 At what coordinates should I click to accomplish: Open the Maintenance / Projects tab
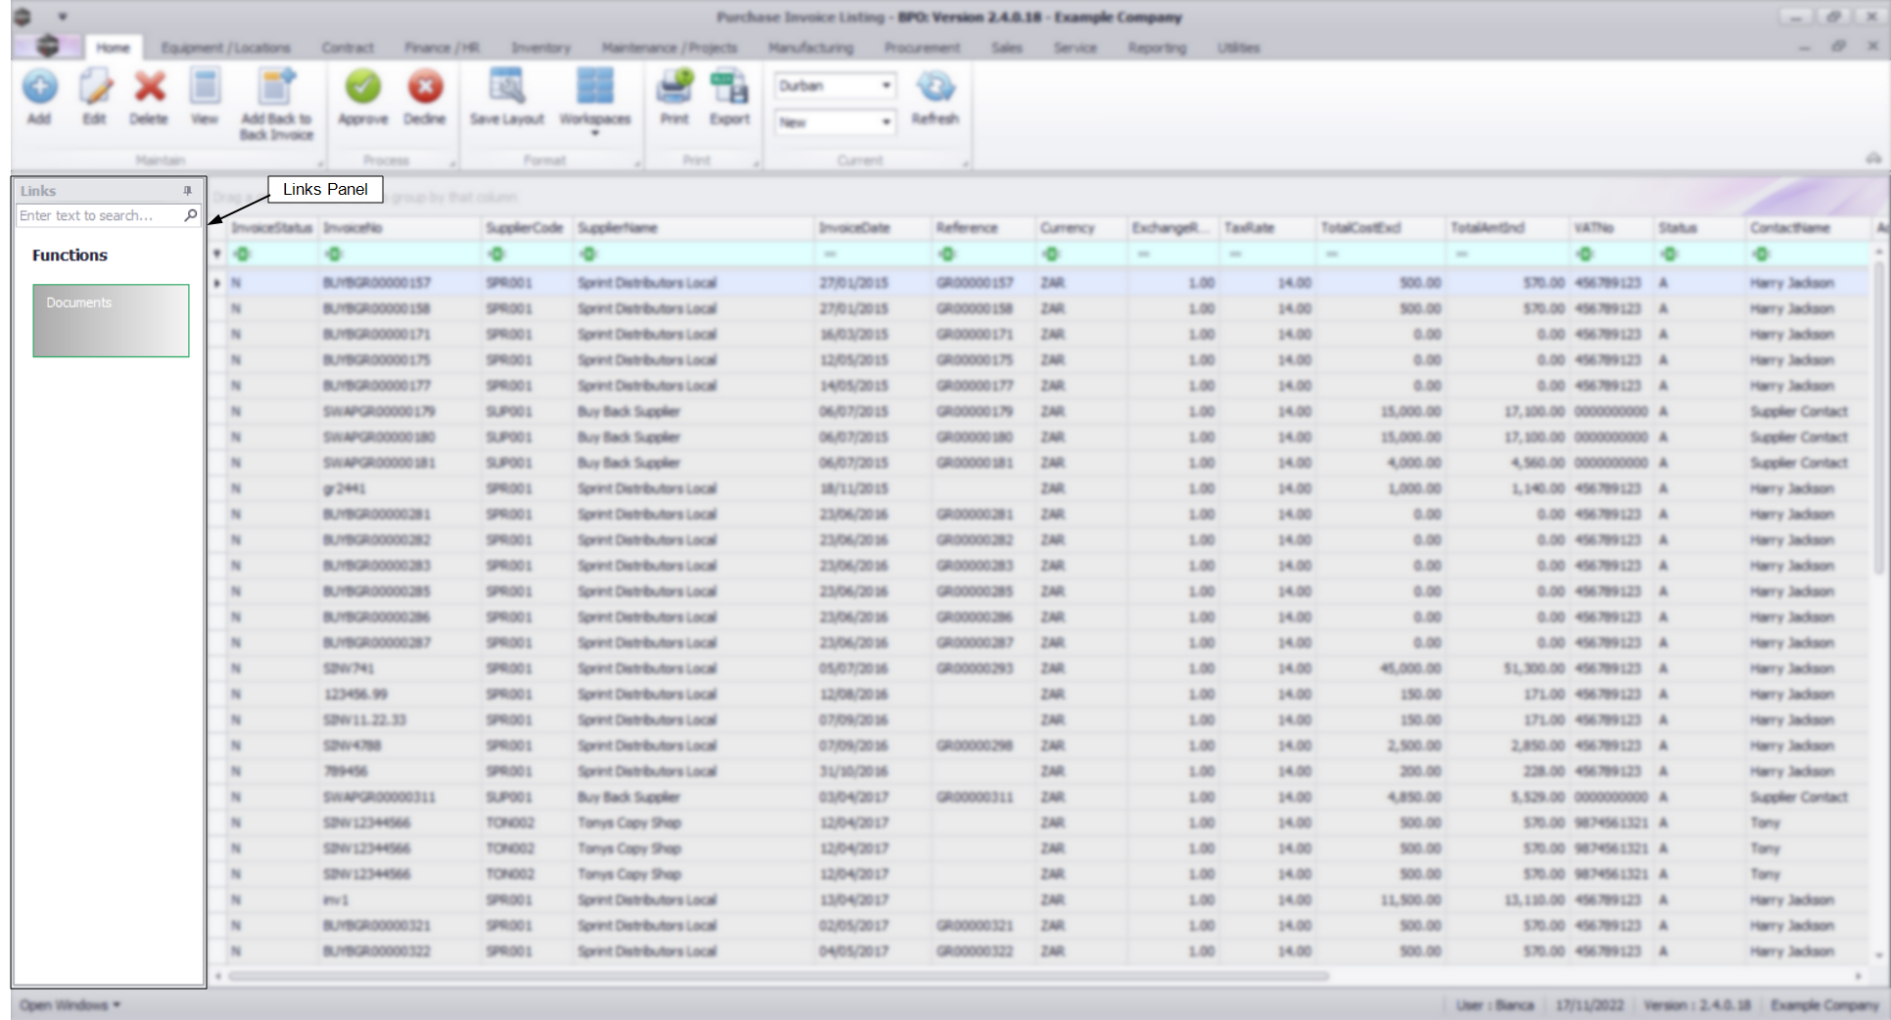pos(669,47)
